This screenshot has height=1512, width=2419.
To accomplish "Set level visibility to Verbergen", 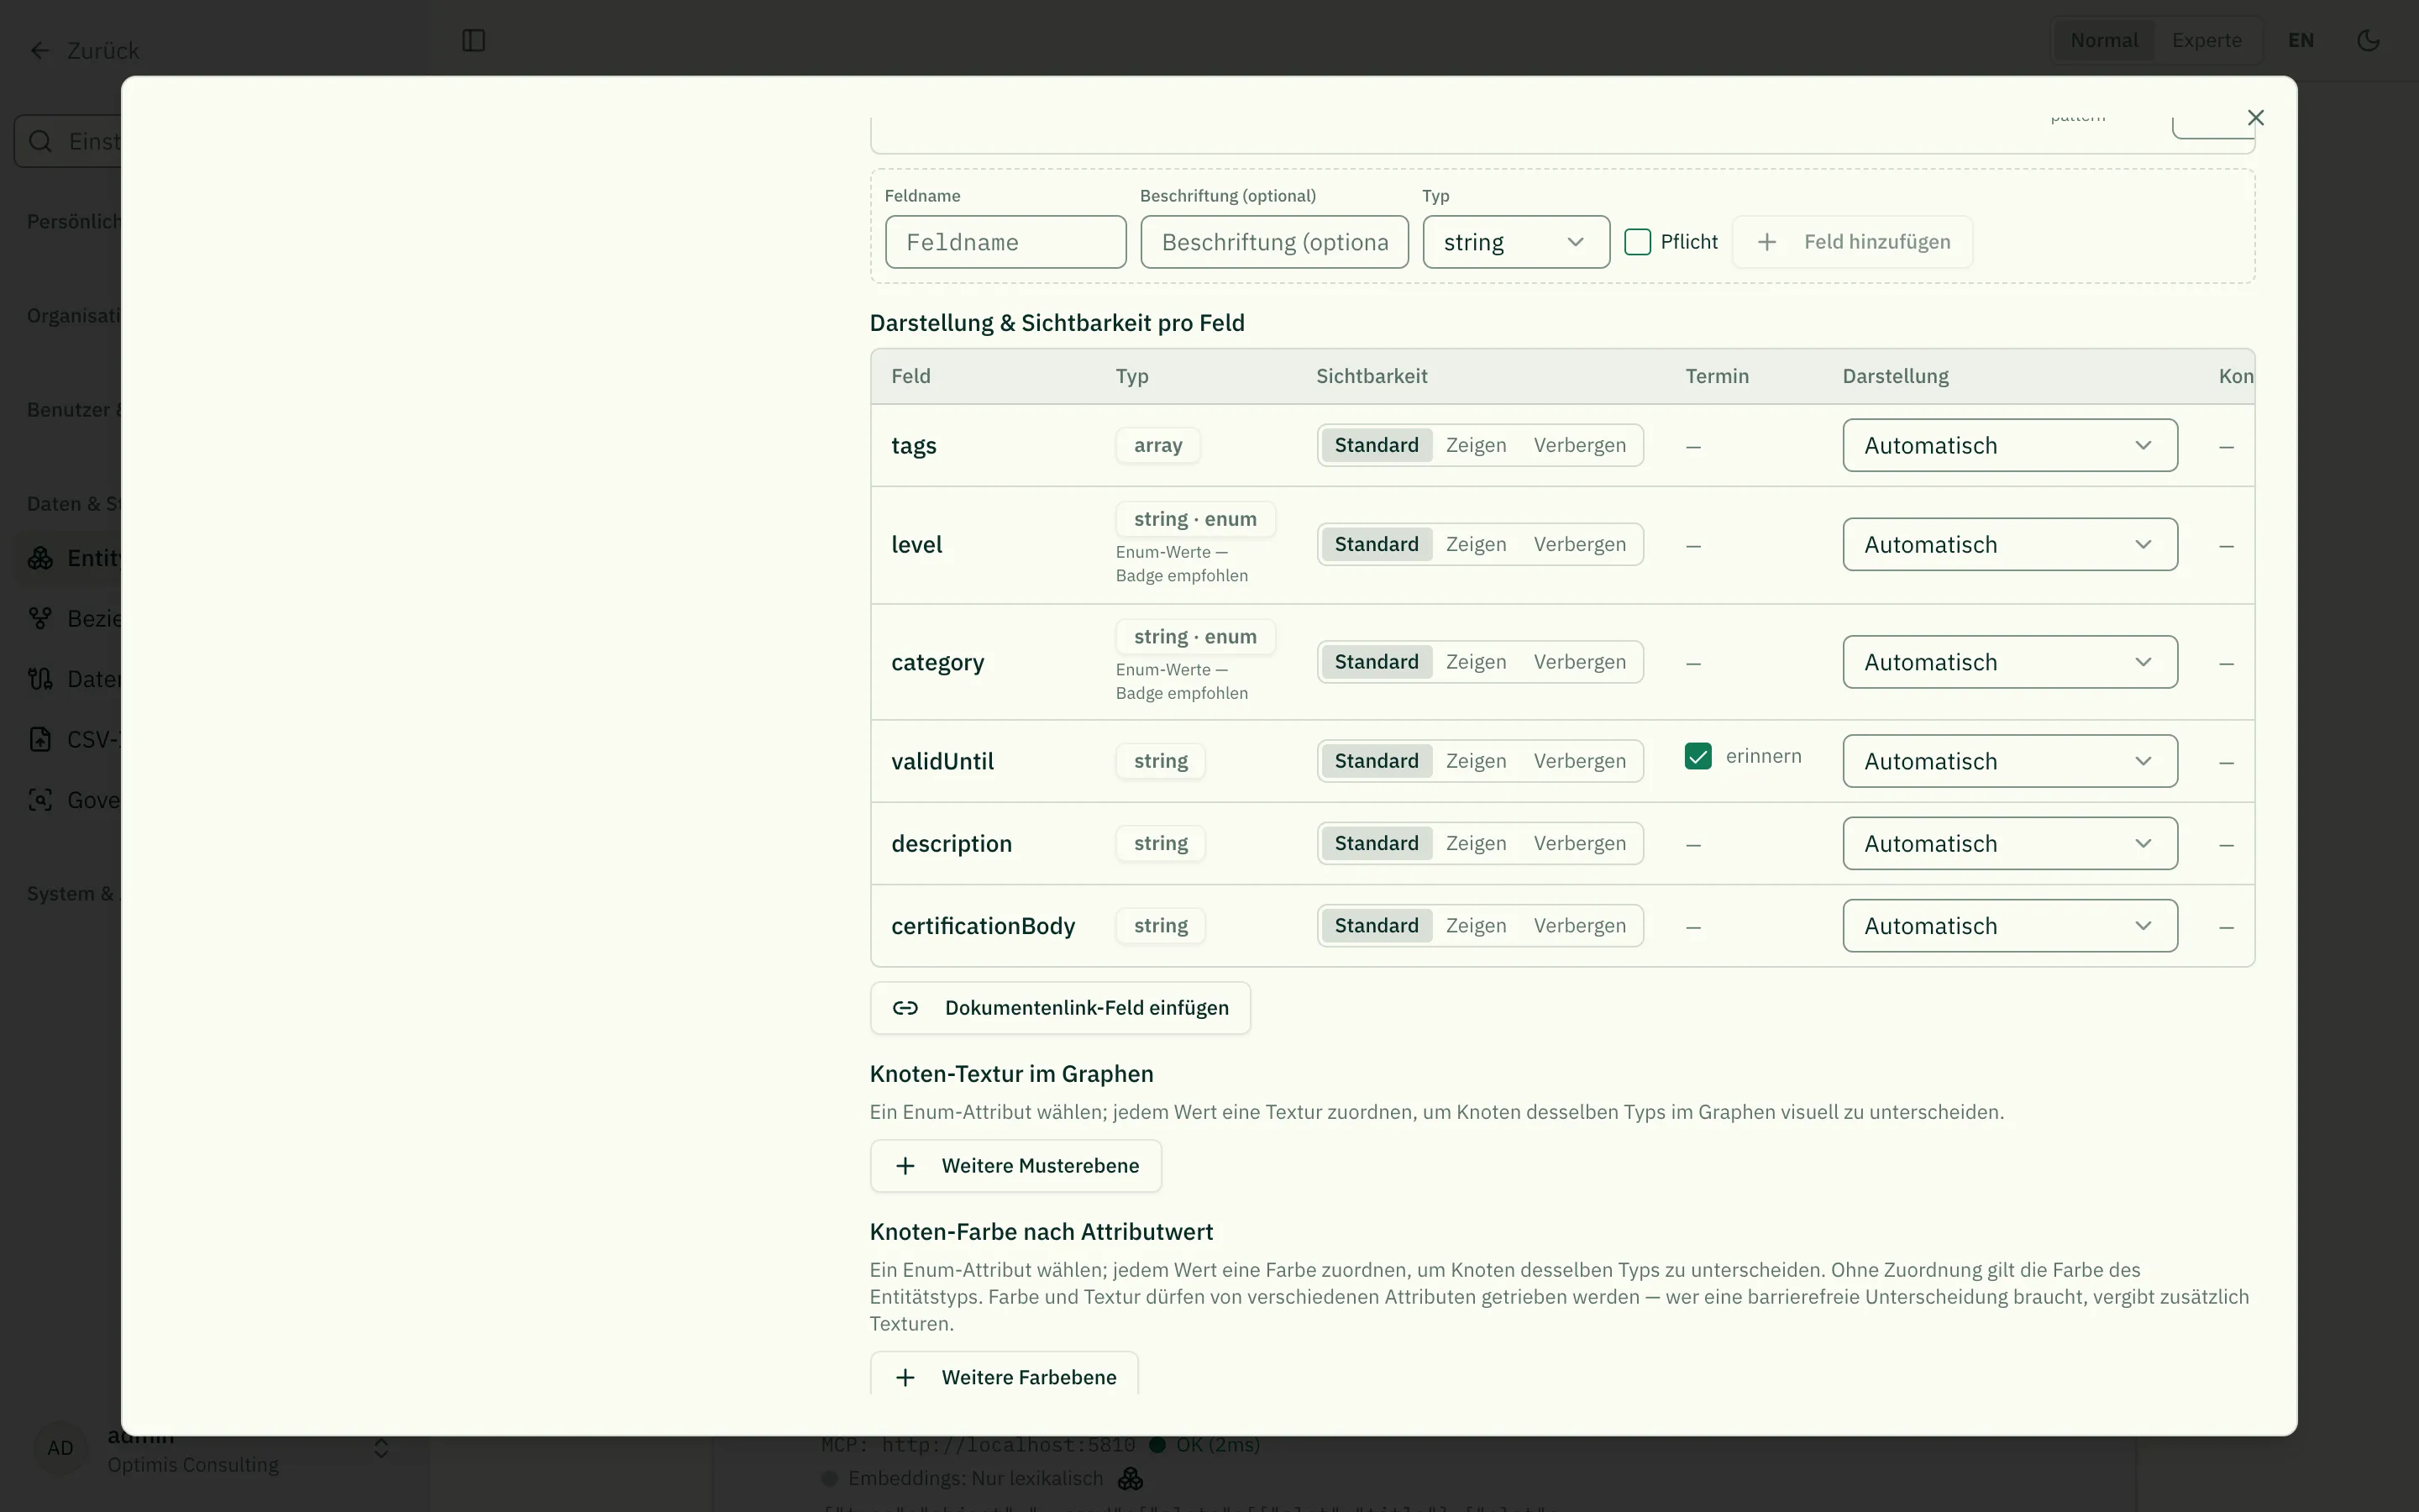I will coord(1579,544).
